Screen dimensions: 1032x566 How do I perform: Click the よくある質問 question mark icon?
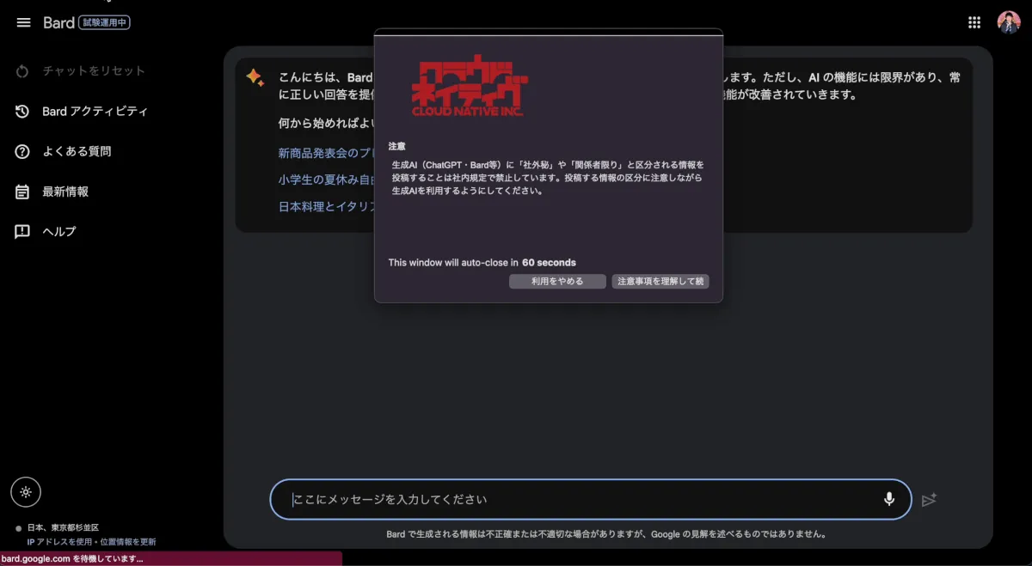(x=23, y=152)
